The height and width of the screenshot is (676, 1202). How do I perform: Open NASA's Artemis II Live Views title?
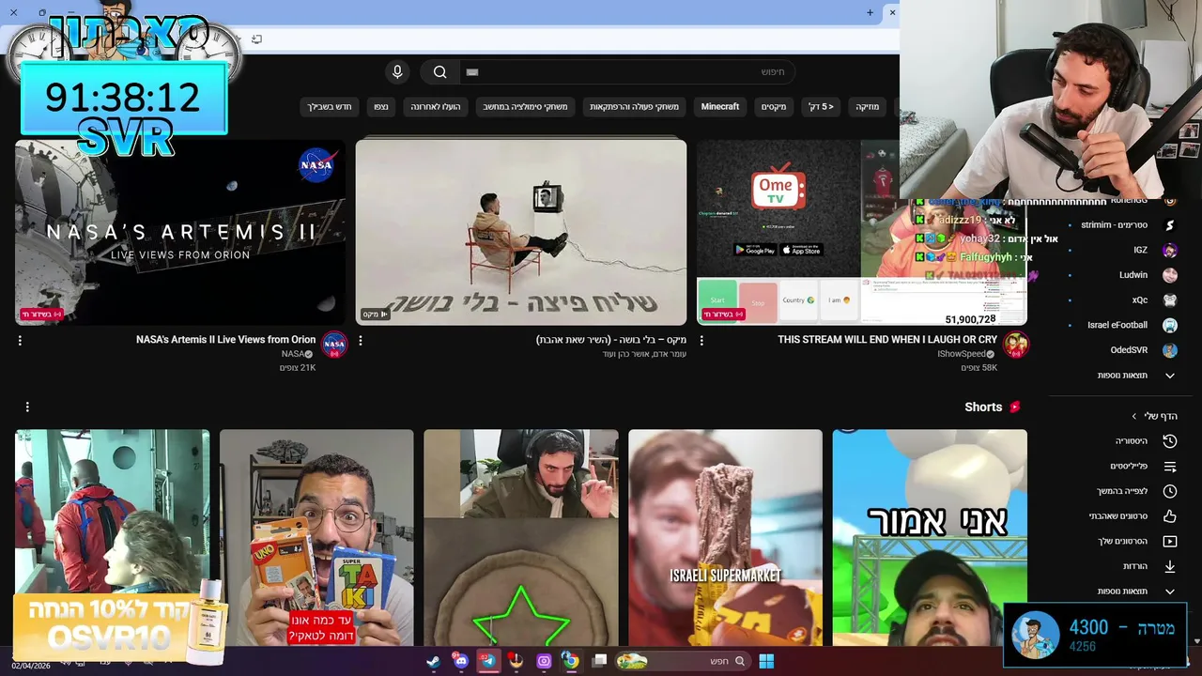click(225, 340)
